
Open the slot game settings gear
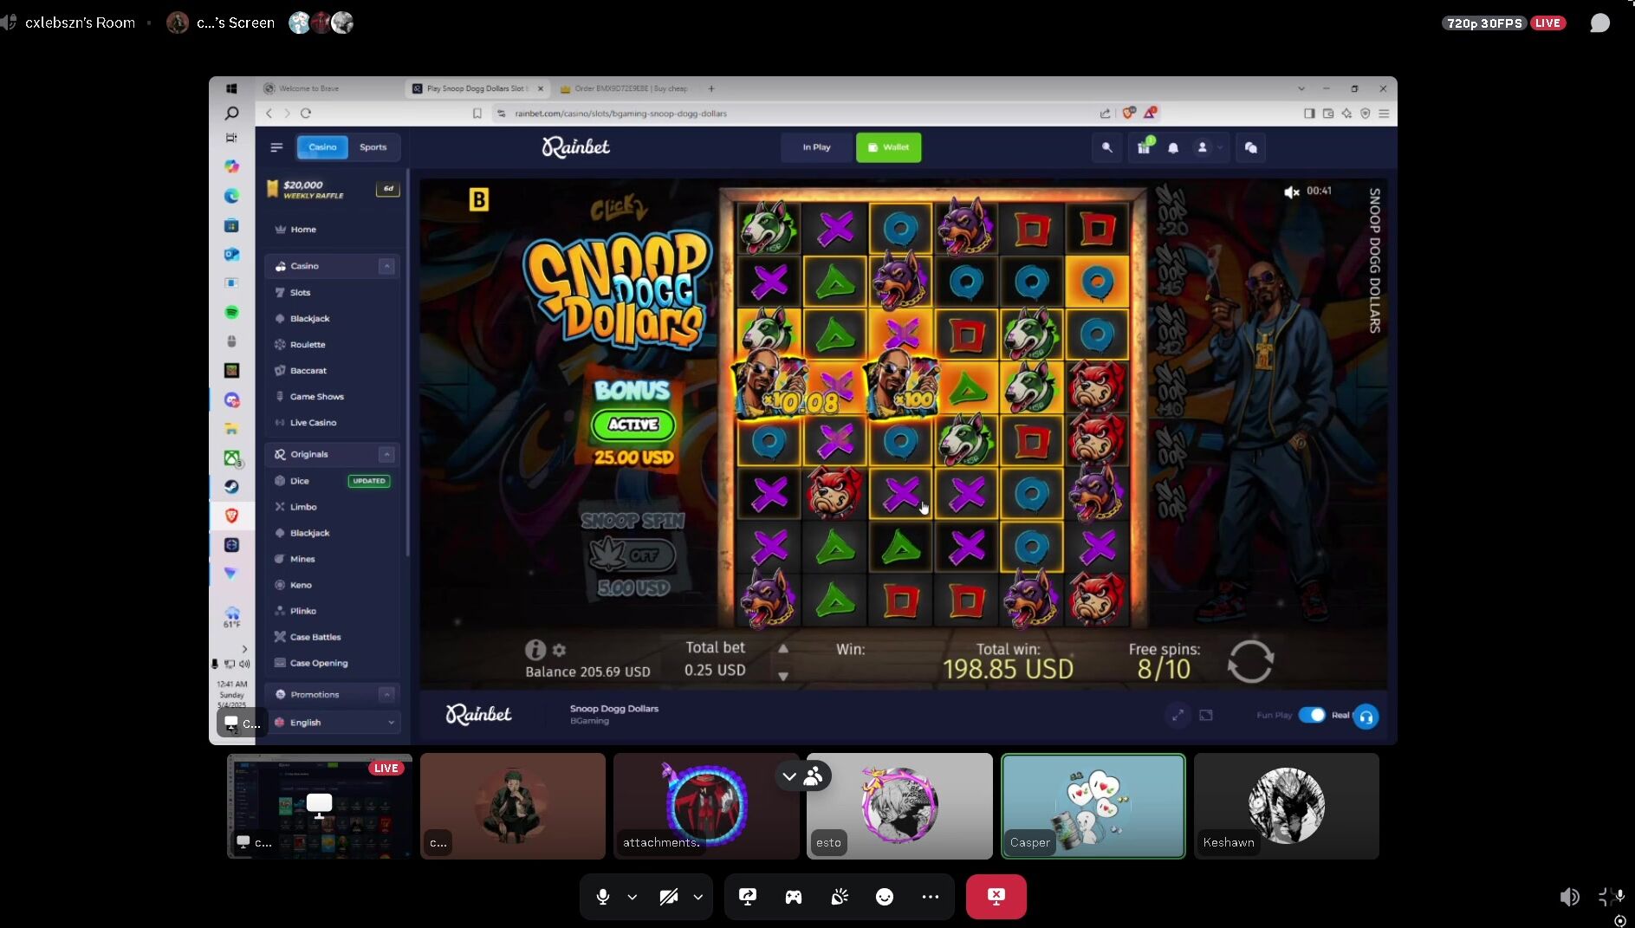click(x=559, y=650)
